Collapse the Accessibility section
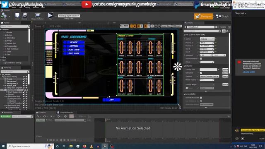Image resolution: width=265 pixels, height=149 pixels. [184, 94]
